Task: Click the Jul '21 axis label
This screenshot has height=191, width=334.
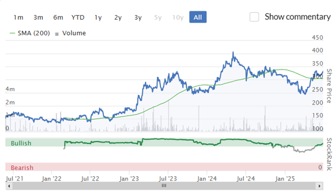Action: tap(15, 179)
